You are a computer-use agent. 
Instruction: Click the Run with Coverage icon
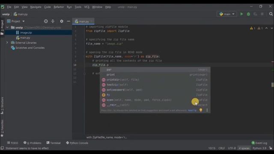point(255,14)
